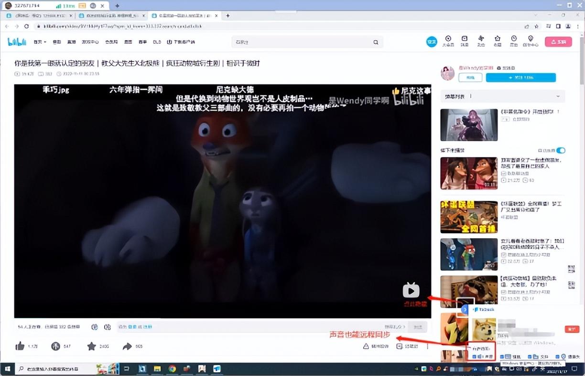Viewport: 585px width, 376px height.
Task: Click the red button in ToDesk panel
Action: click(x=572, y=329)
